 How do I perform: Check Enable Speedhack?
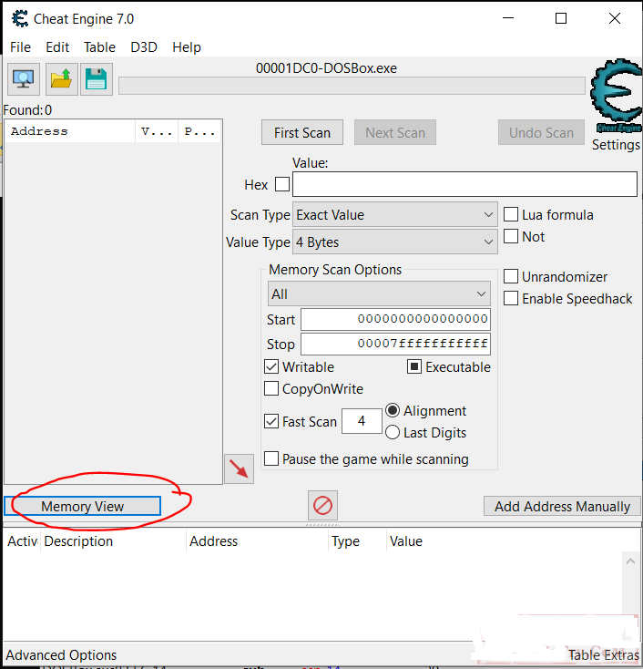pyautogui.click(x=511, y=298)
